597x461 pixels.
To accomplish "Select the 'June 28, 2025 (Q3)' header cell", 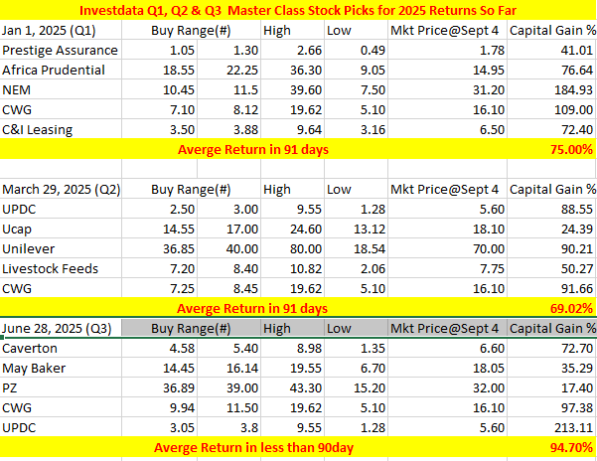I will (61, 328).
